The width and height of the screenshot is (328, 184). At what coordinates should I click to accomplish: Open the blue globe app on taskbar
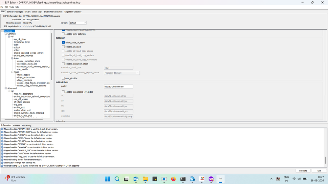coord(192,179)
